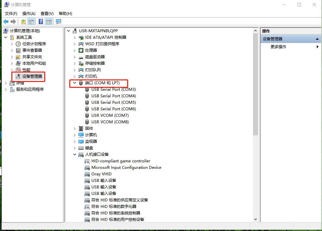Viewport: 322px width, 231px height.
Task: Expand the 磁盘驱动器 category
Action: [x=74, y=57]
